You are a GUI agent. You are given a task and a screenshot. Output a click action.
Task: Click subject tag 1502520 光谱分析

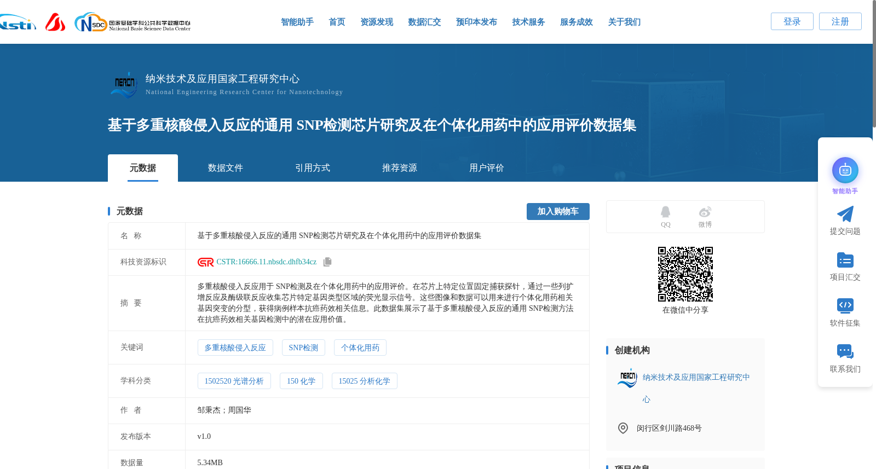234,381
